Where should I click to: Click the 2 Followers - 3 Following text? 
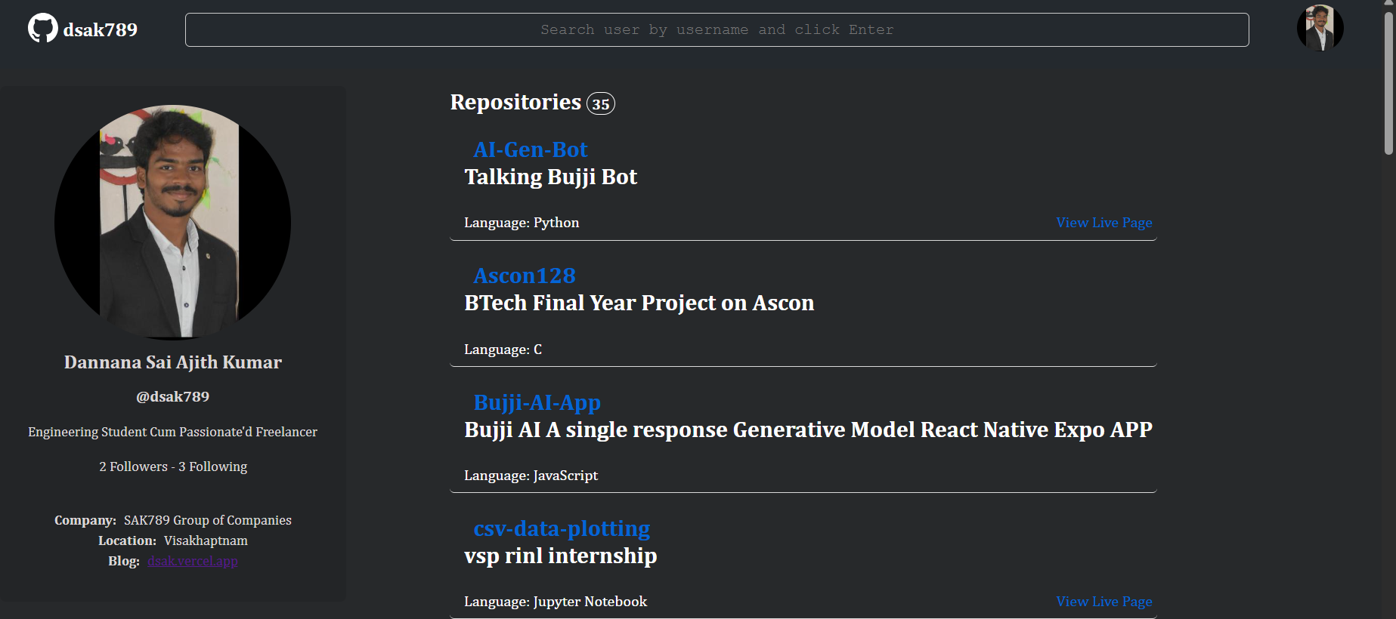[x=173, y=467]
